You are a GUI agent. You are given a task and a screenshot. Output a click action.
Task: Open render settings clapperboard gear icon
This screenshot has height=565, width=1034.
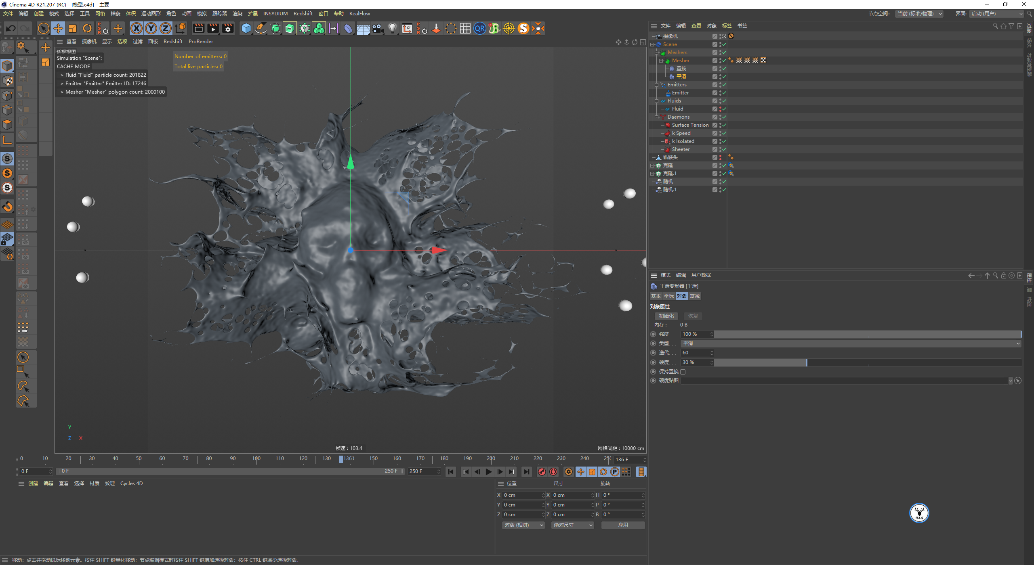click(228, 28)
